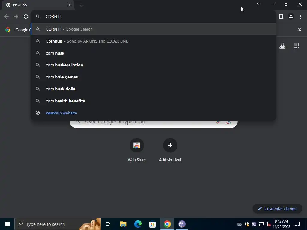Choose the corn health benefits suggestion

(154, 101)
